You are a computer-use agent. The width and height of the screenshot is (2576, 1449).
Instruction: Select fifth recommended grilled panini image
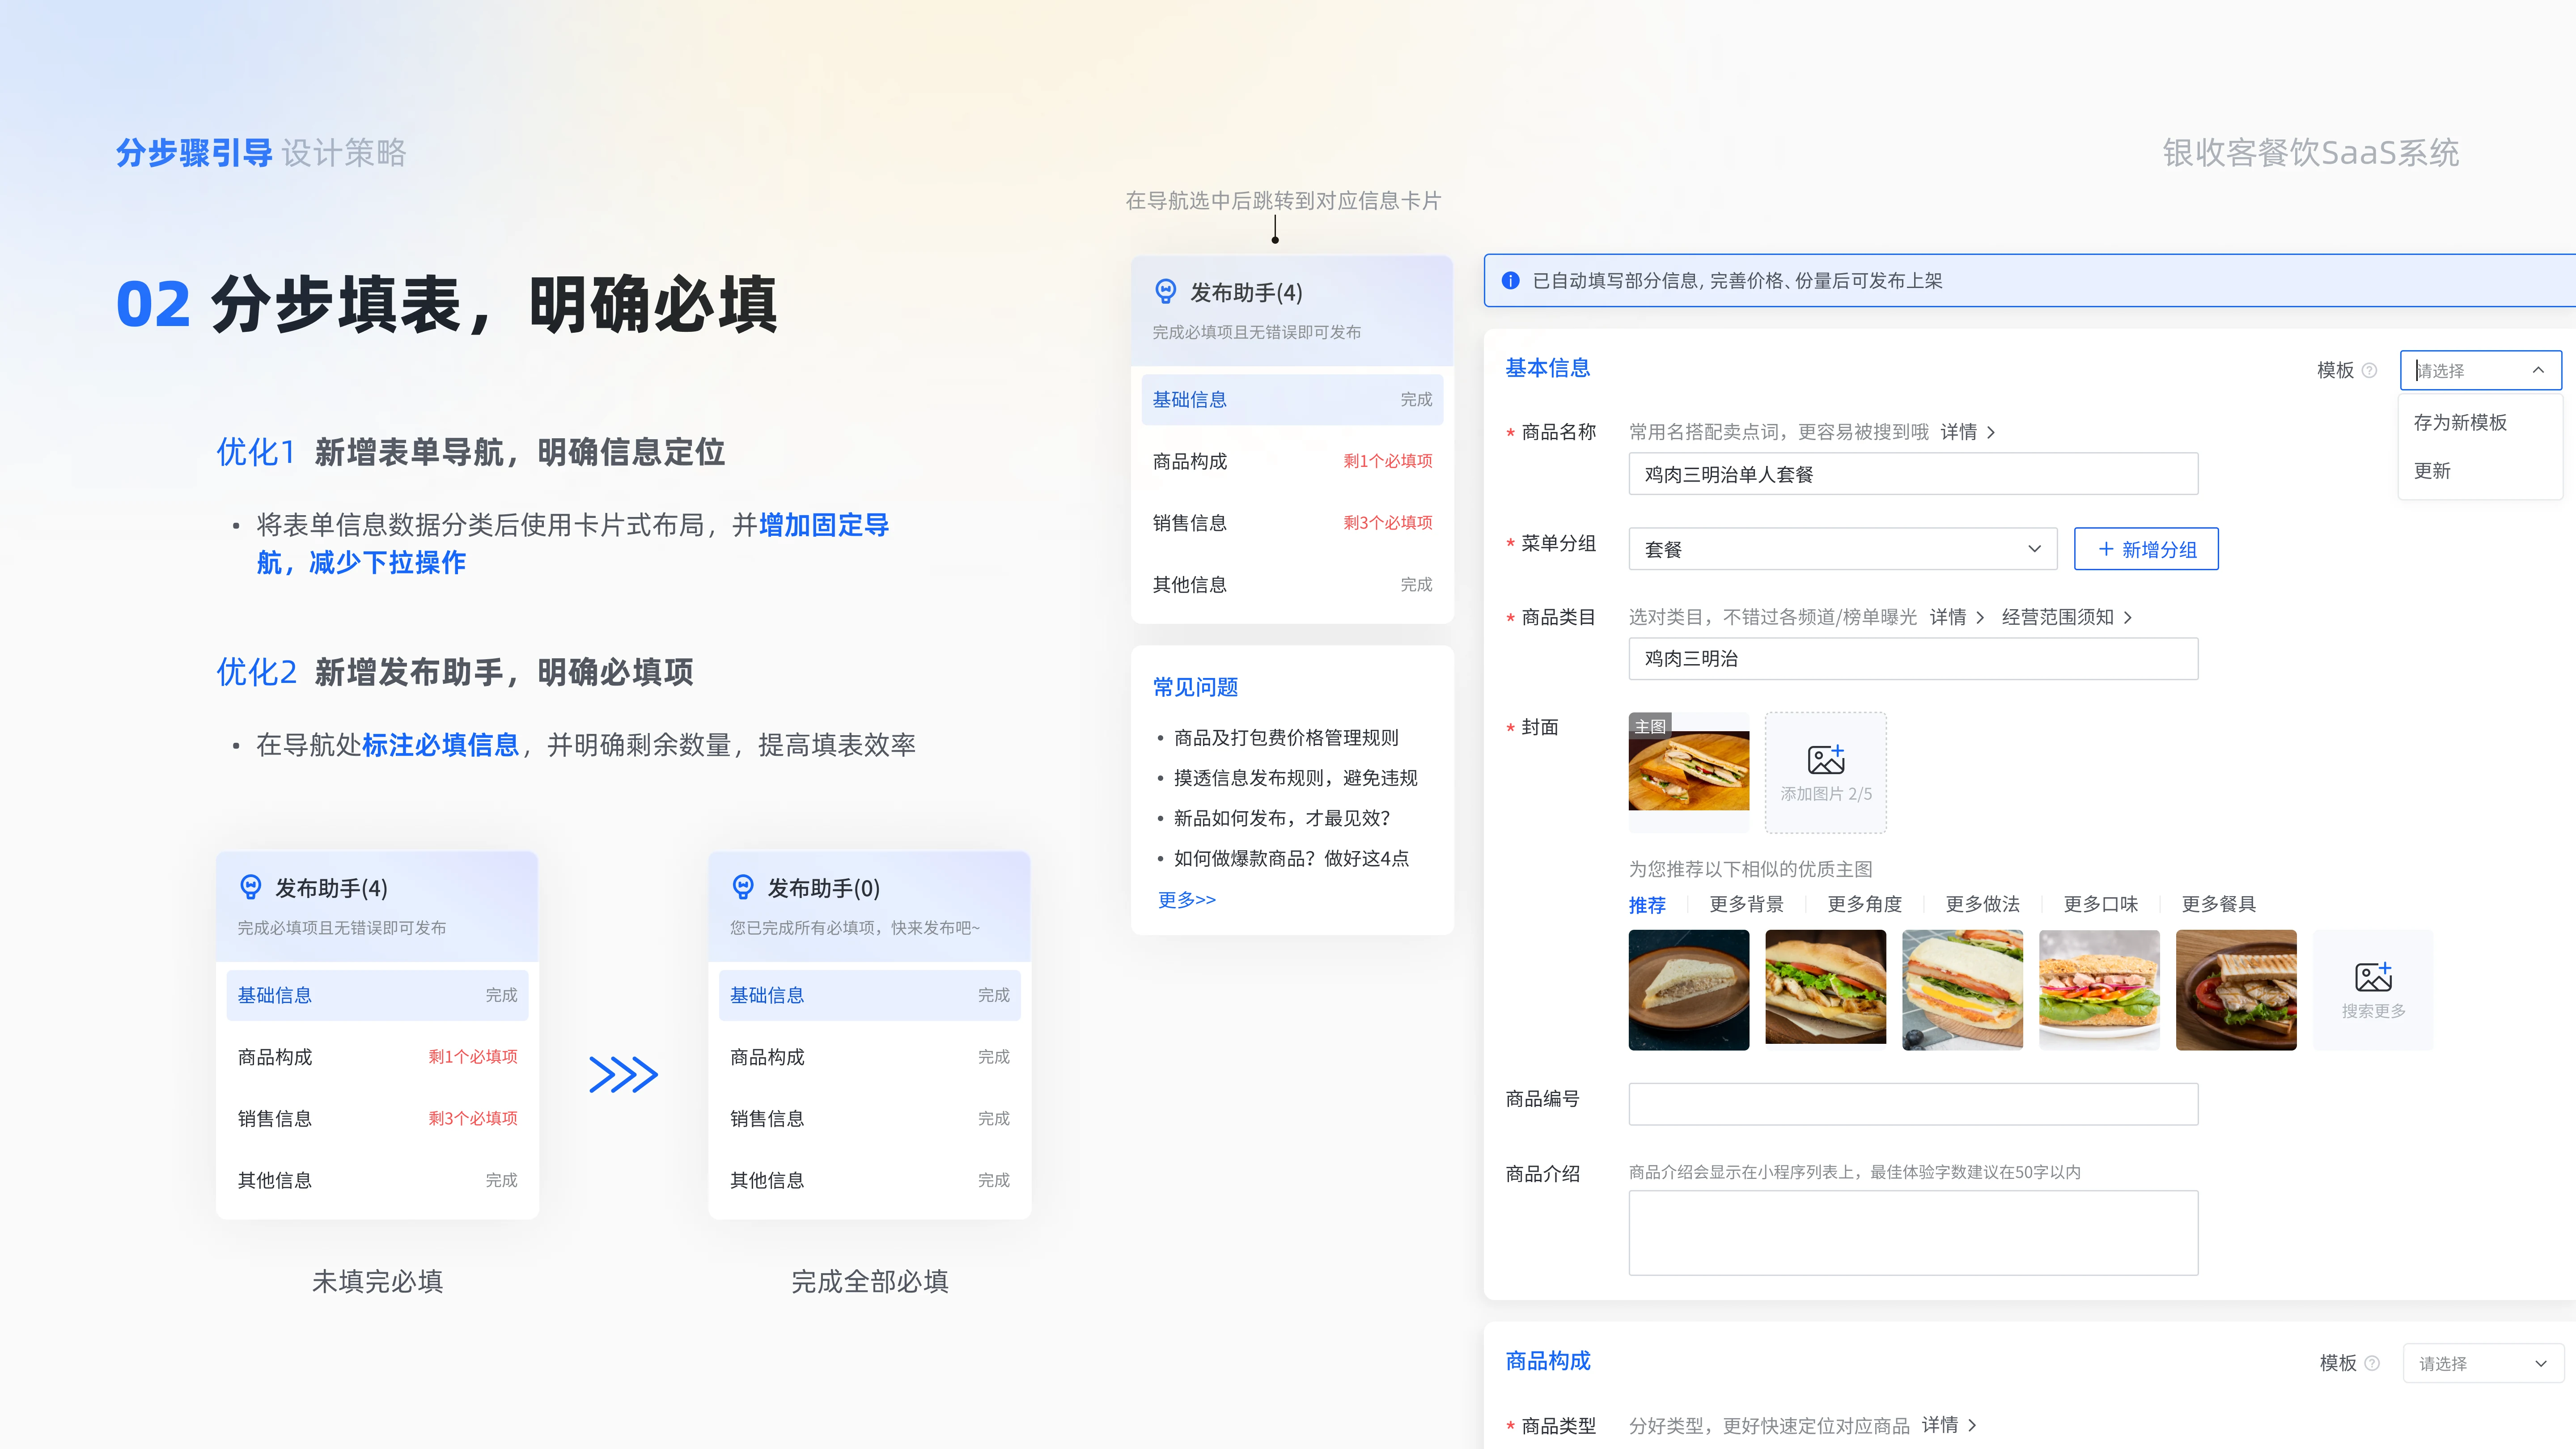(2236, 990)
